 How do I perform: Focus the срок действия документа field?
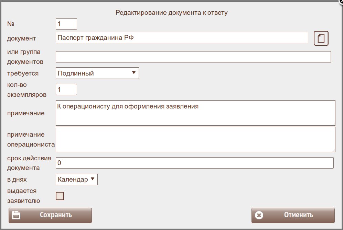pyautogui.click(x=194, y=163)
